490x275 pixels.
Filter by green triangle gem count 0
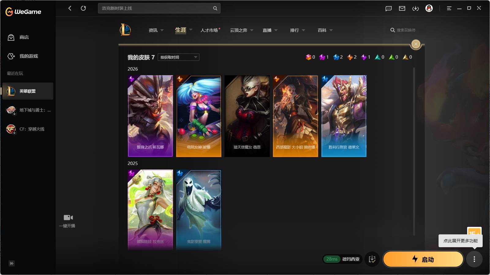[394, 57]
